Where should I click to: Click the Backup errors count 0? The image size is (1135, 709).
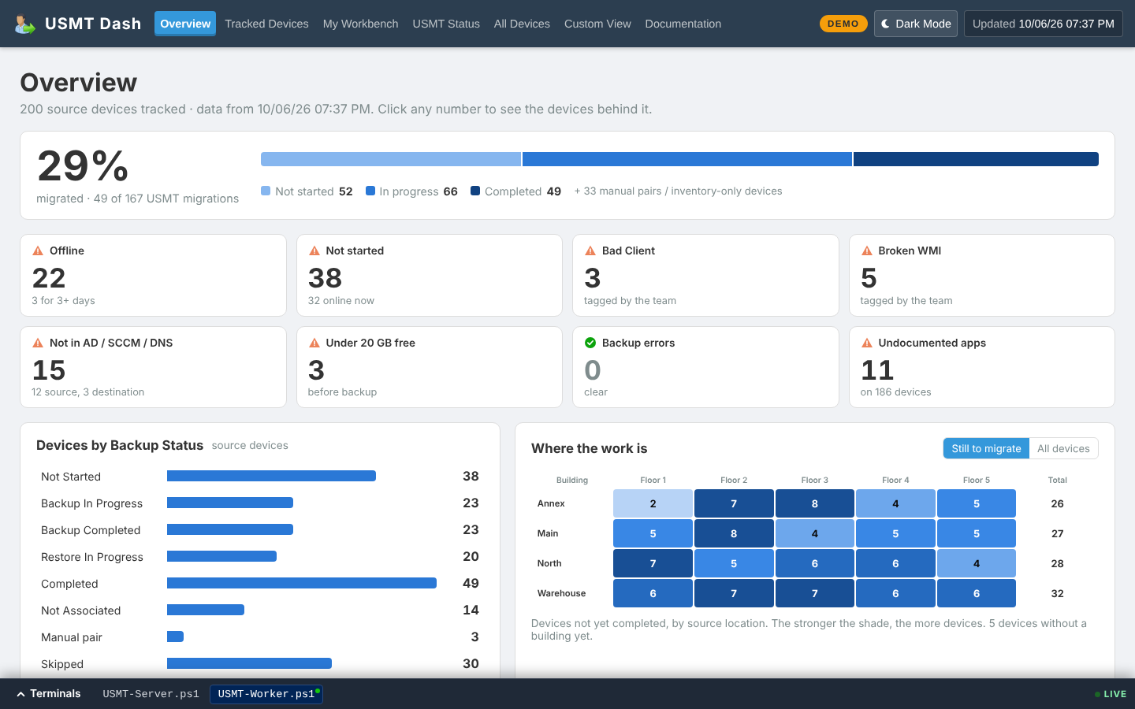point(593,370)
